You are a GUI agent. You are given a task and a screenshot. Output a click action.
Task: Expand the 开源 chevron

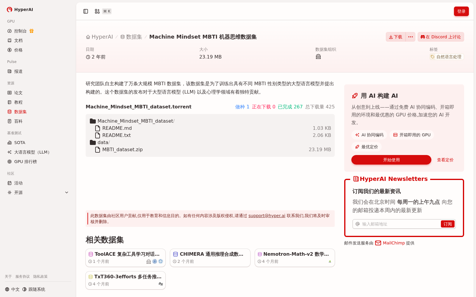pos(67,192)
